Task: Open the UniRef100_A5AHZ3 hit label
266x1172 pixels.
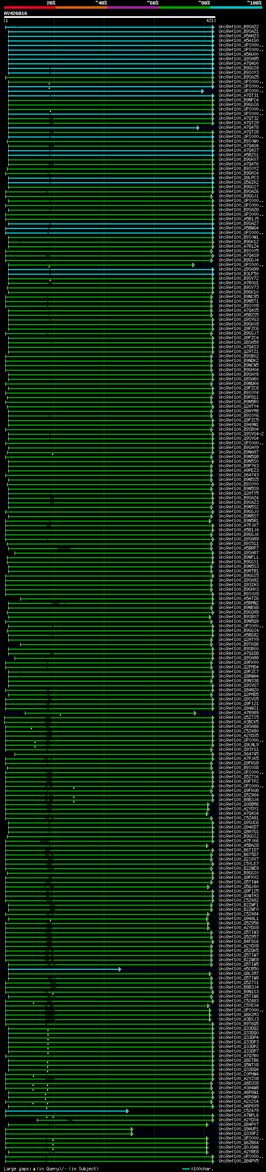Action: pyautogui.click(x=239, y=37)
